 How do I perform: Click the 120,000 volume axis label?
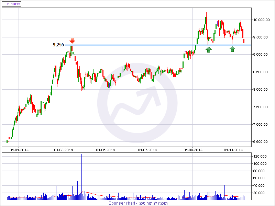260,157
